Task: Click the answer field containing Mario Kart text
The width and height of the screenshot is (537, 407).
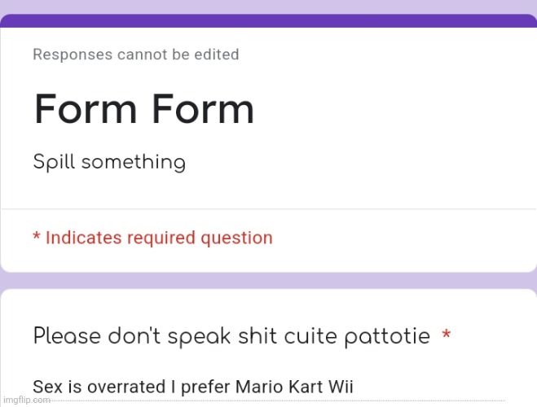Action: click(x=269, y=387)
